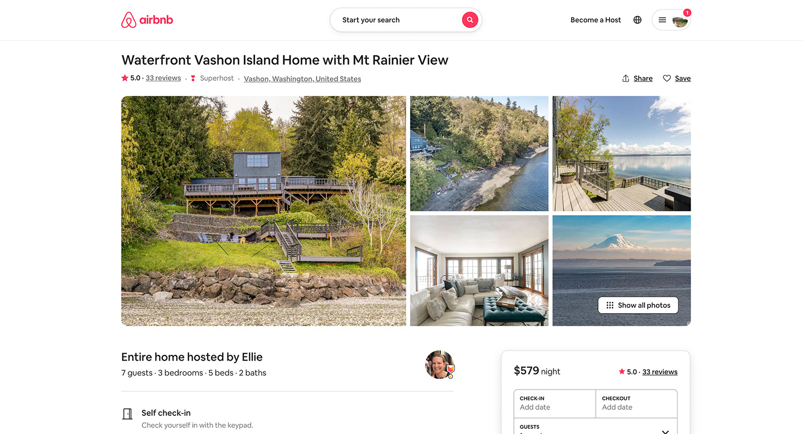Click Show all photos button

point(638,305)
